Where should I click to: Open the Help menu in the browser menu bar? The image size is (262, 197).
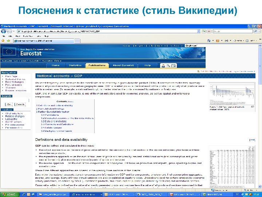coord(46,36)
